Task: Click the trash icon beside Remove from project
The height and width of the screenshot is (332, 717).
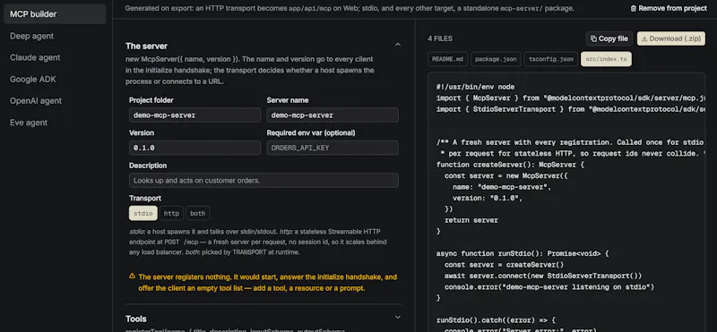Action: (x=634, y=8)
